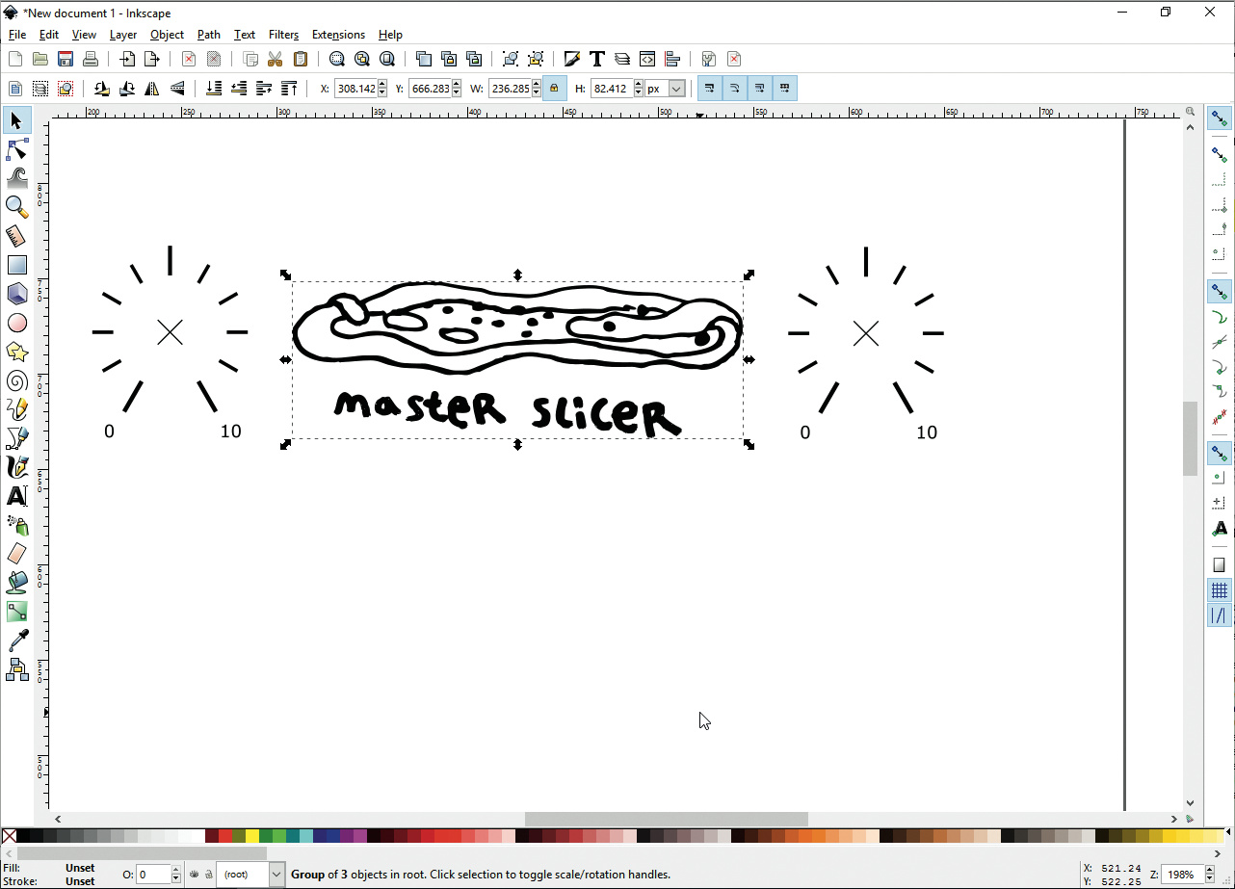Rotate selection 90° counter-clockwise
This screenshot has width=1235, height=889.
point(102,89)
